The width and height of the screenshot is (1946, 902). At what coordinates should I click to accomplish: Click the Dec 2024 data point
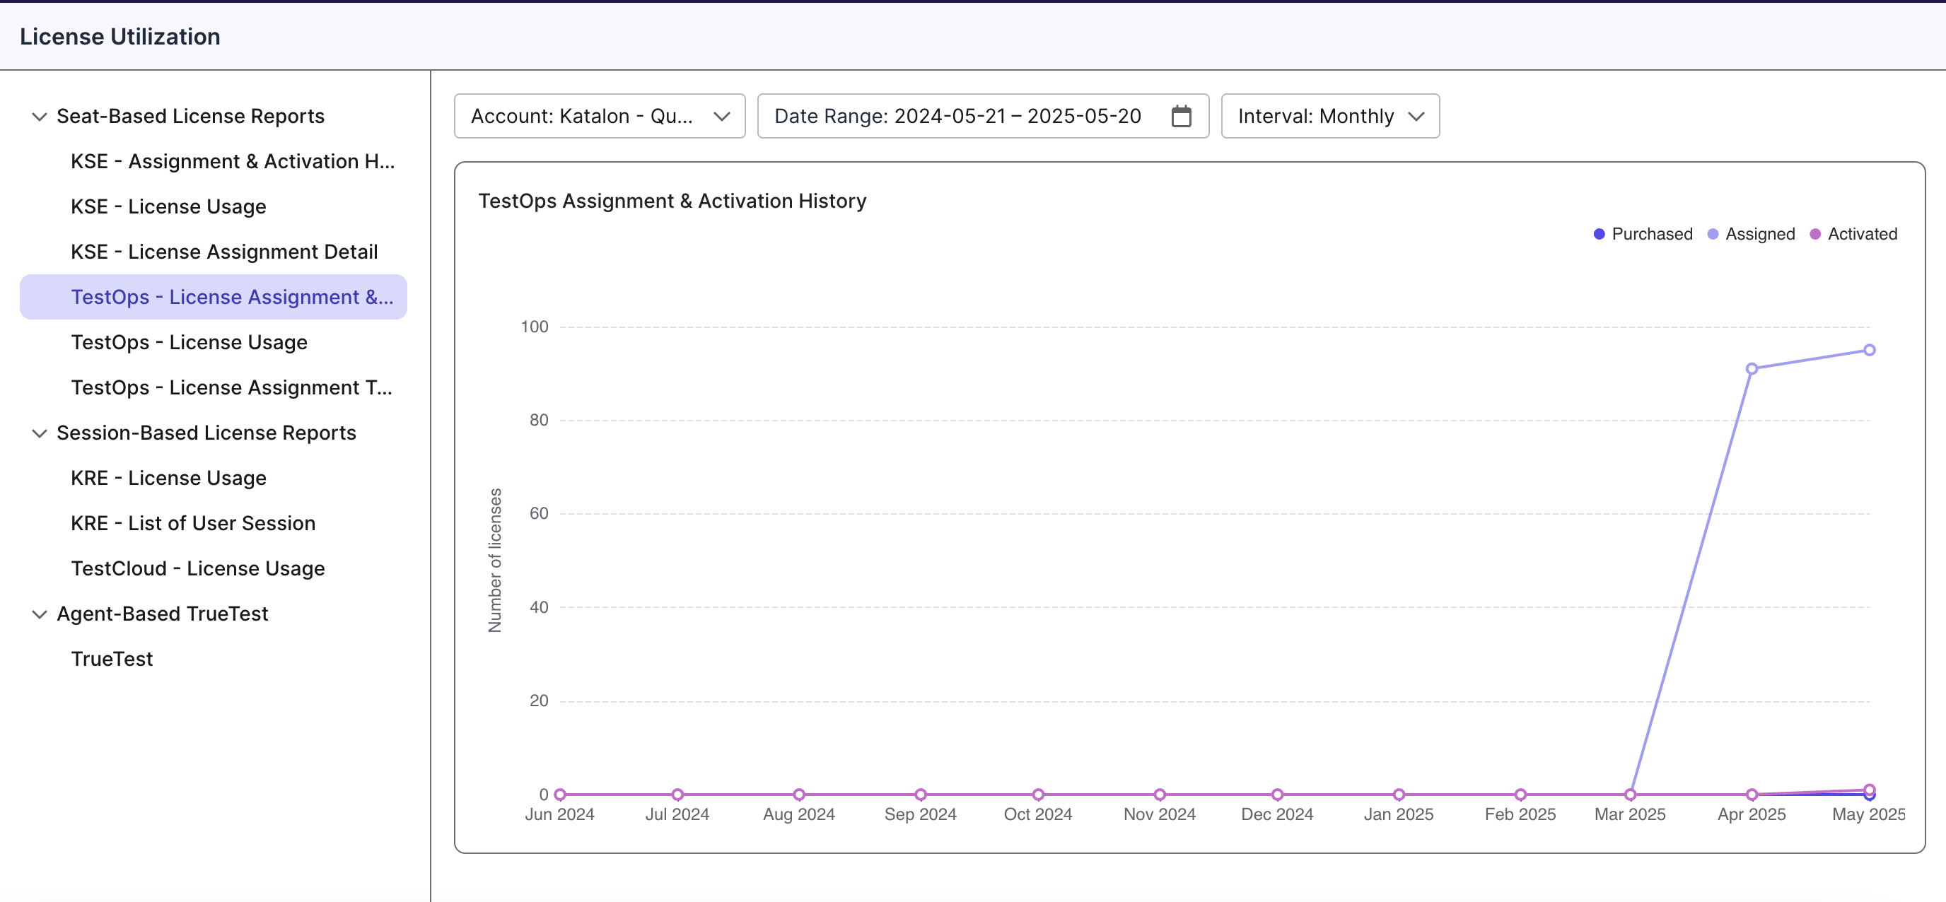(1276, 794)
